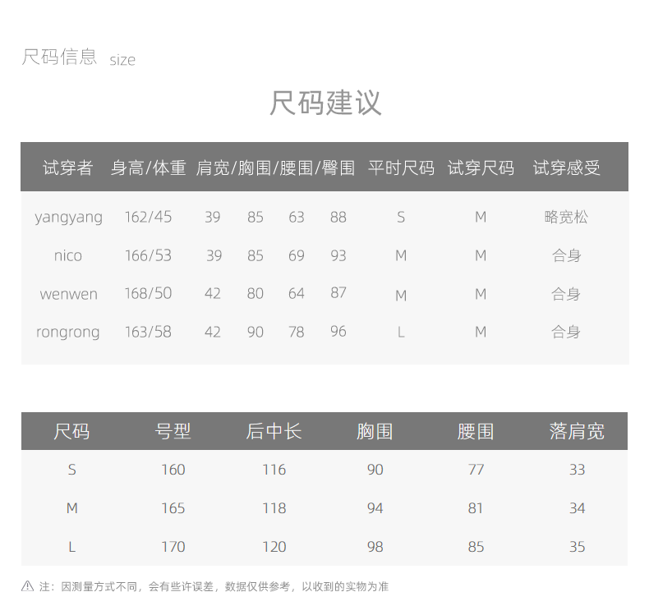Click the 尺码信息 section title
Viewport: 649px width, 592px height.
pos(59,57)
